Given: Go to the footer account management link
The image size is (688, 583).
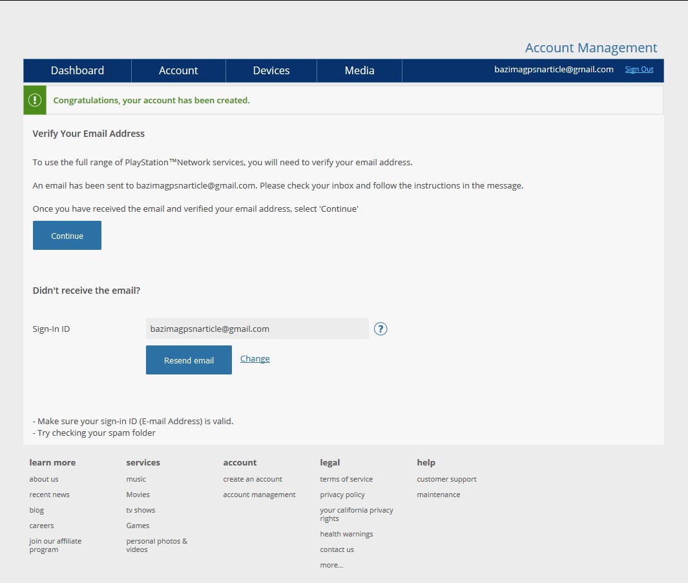Looking at the screenshot, I should [259, 495].
